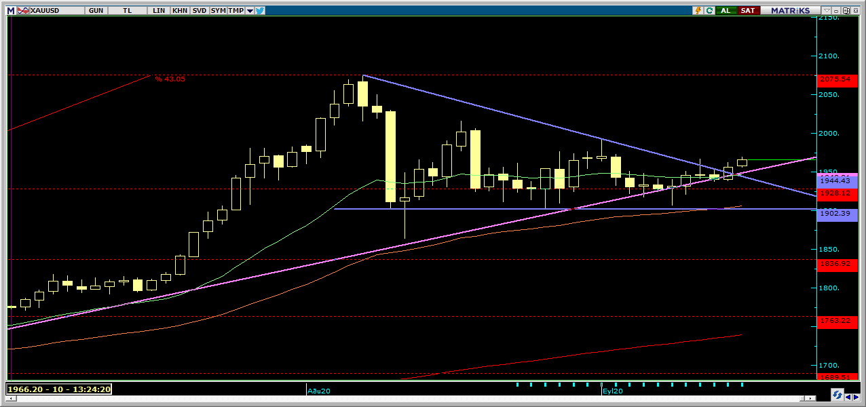Click the Matriks M logo icon
This screenshot has width=866, height=407.
pos(11,10)
